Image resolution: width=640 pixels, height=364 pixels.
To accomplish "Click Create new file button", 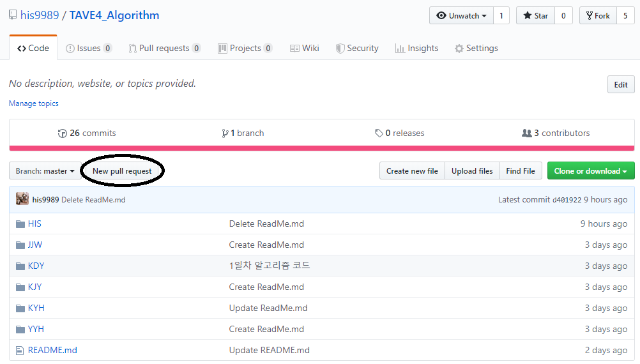I will 412,171.
